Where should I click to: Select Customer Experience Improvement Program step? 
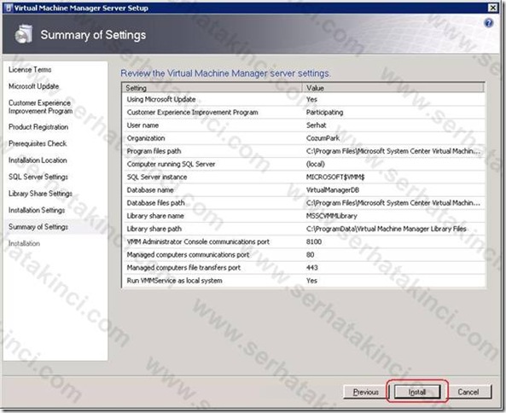pos(40,107)
